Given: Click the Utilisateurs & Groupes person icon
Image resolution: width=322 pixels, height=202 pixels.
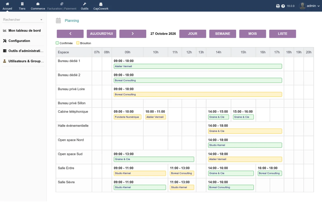Looking at the screenshot, I should coord(5,61).
